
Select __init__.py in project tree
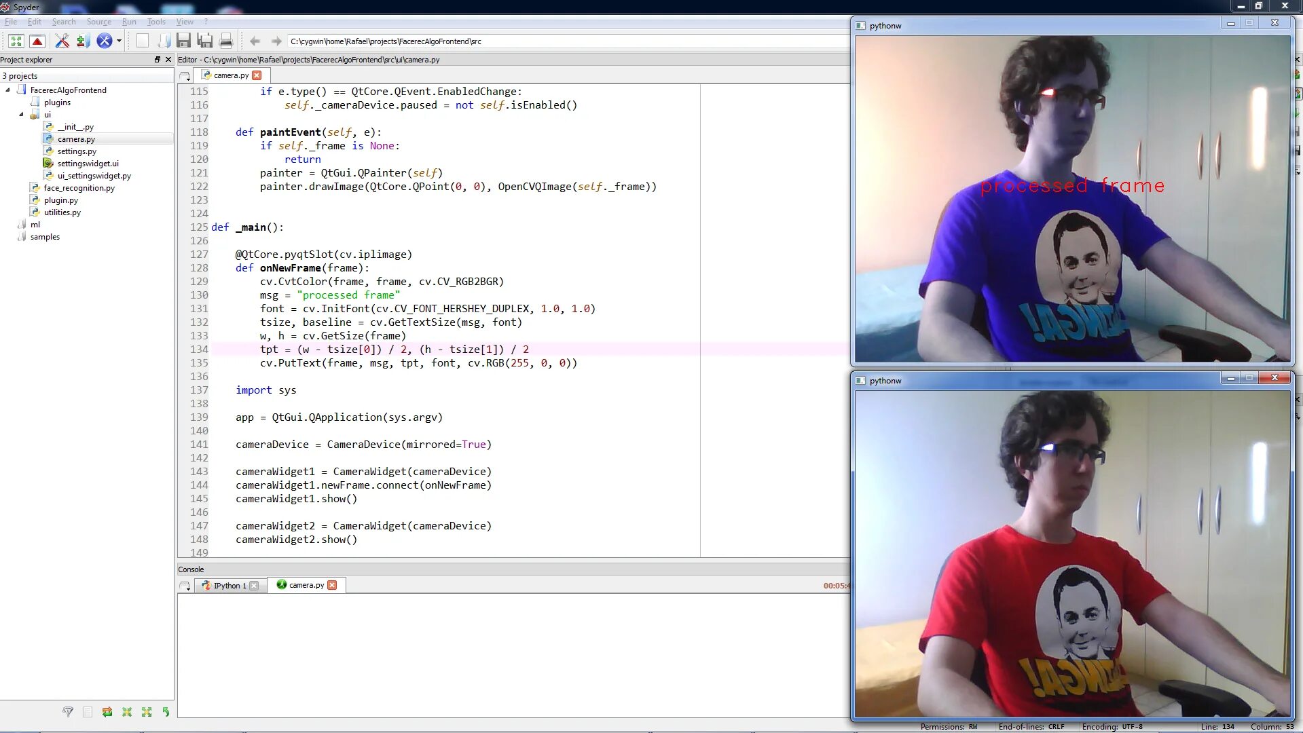pos(75,127)
